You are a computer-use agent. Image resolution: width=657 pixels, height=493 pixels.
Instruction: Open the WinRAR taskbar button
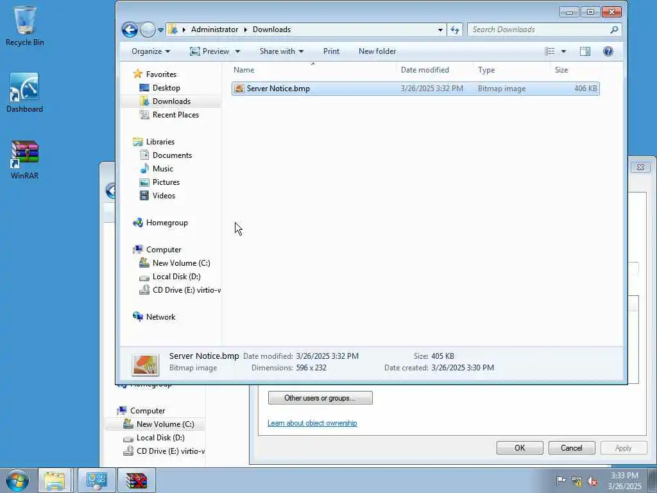(x=137, y=480)
